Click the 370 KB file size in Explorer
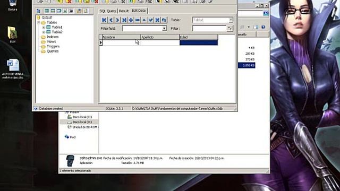This screenshot has width=340, height=191. click(250, 59)
